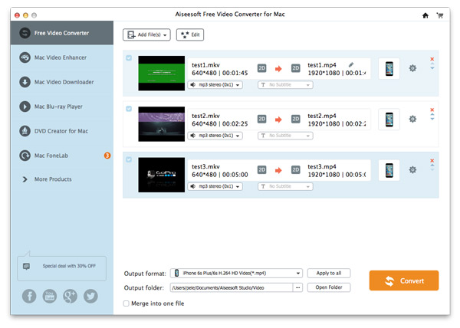The image size is (460, 328).
Task: Open the No Subtitle dropdown for test3.mkv
Action: point(284,185)
